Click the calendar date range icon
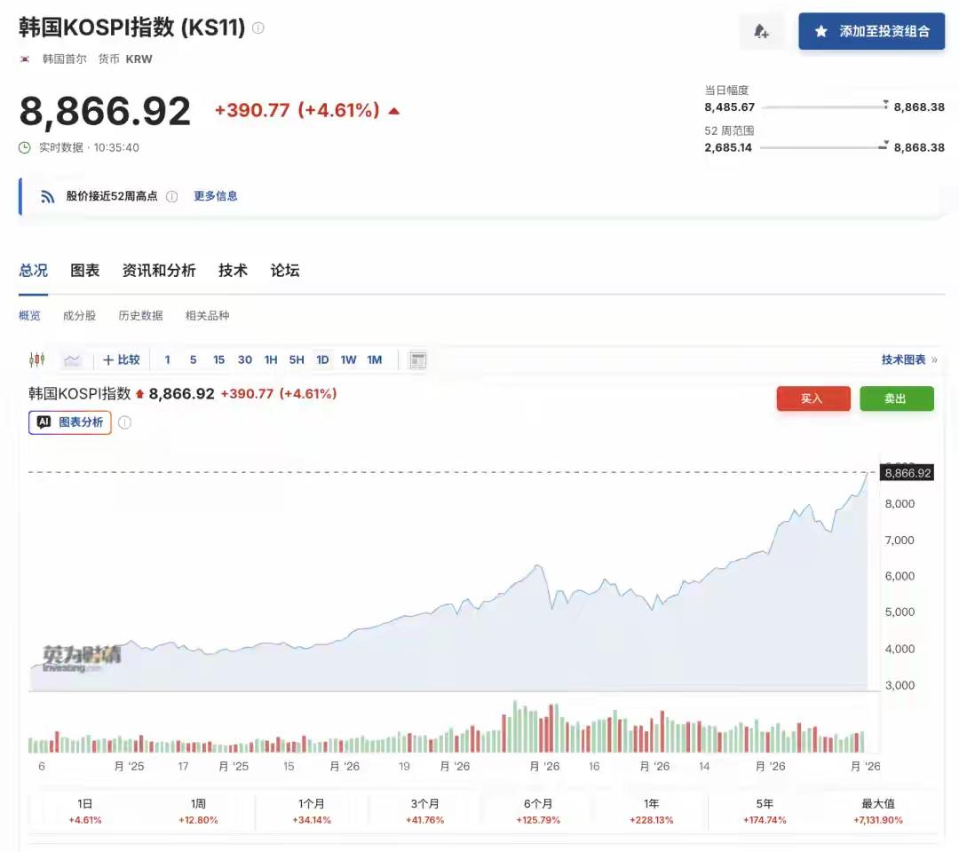The height and width of the screenshot is (852, 959). 417,360
